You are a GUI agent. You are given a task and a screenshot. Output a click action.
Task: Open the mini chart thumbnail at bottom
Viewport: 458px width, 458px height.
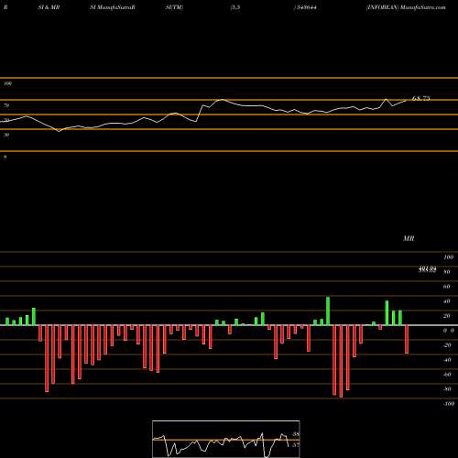pos(226,439)
